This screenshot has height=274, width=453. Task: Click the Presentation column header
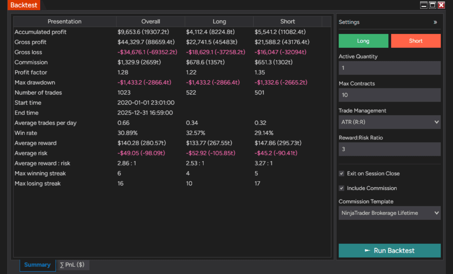pos(65,21)
